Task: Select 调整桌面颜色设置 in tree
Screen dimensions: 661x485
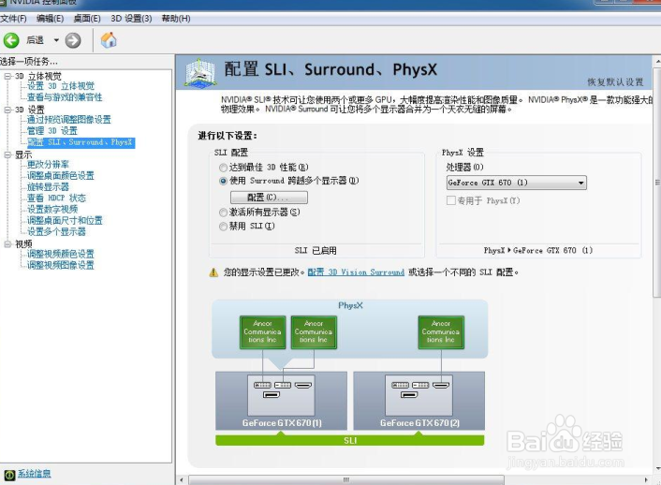Action: tap(61, 175)
